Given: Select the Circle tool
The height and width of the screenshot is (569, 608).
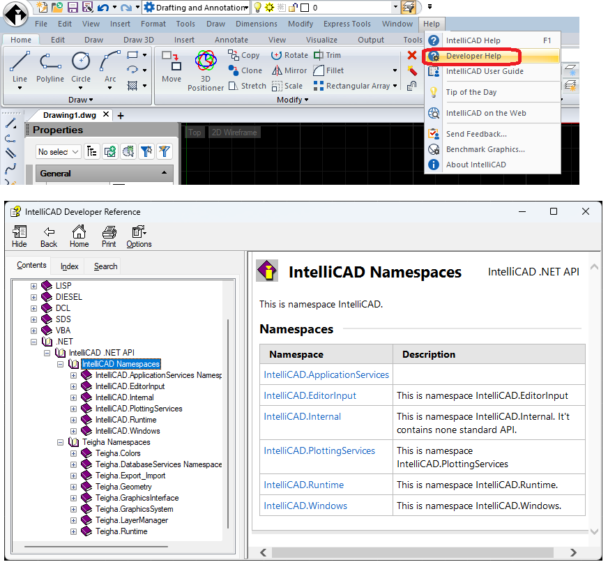Looking at the screenshot, I should (x=81, y=67).
